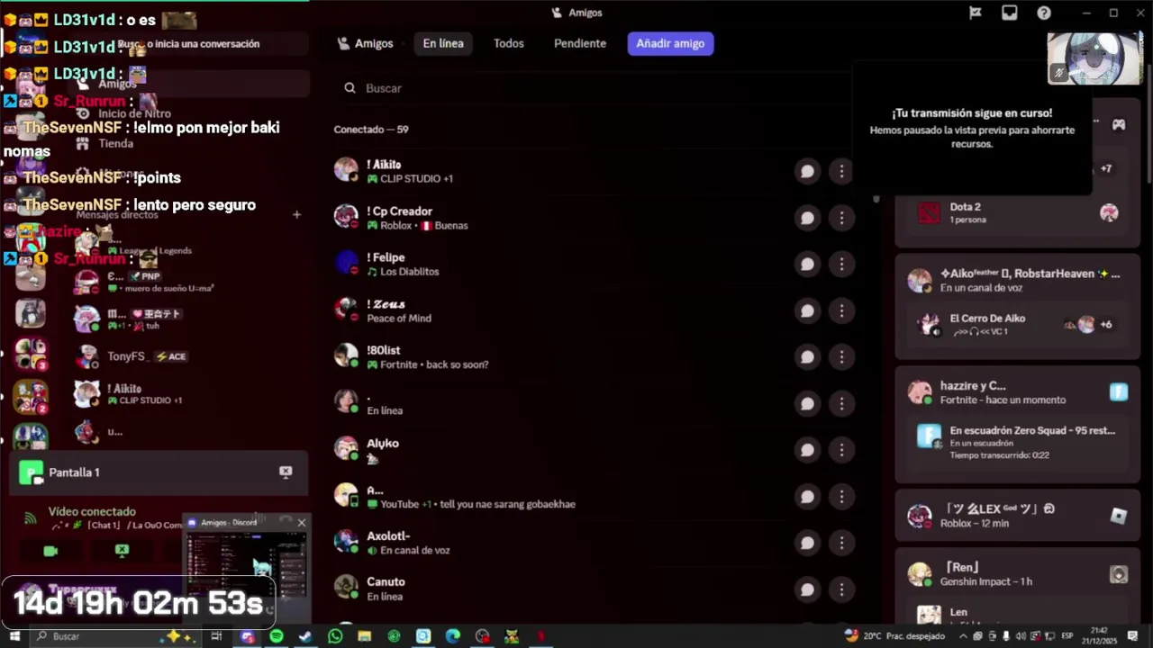Click the flag checkpoint icon in title bar
The width and height of the screenshot is (1153, 648).
[x=975, y=13]
